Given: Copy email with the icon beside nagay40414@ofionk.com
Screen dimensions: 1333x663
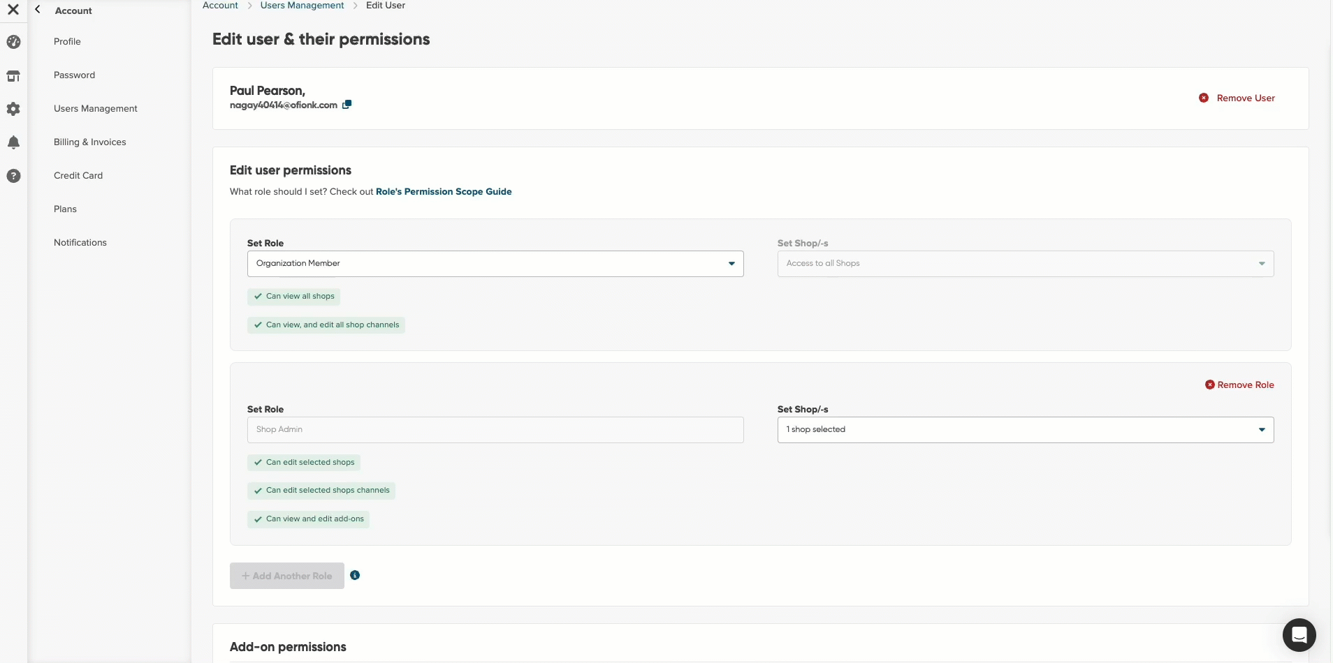Looking at the screenshot, I should click(x=347, y=105).
